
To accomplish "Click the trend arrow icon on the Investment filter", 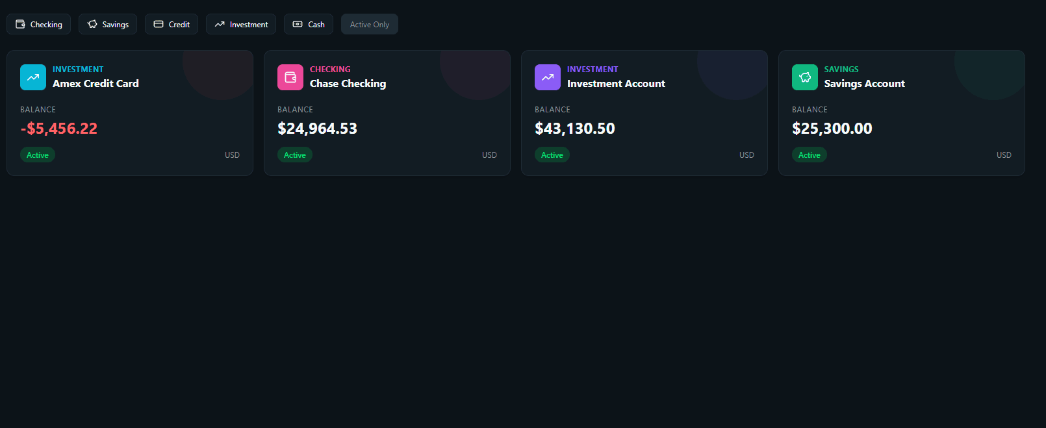I will click(220, 24).
